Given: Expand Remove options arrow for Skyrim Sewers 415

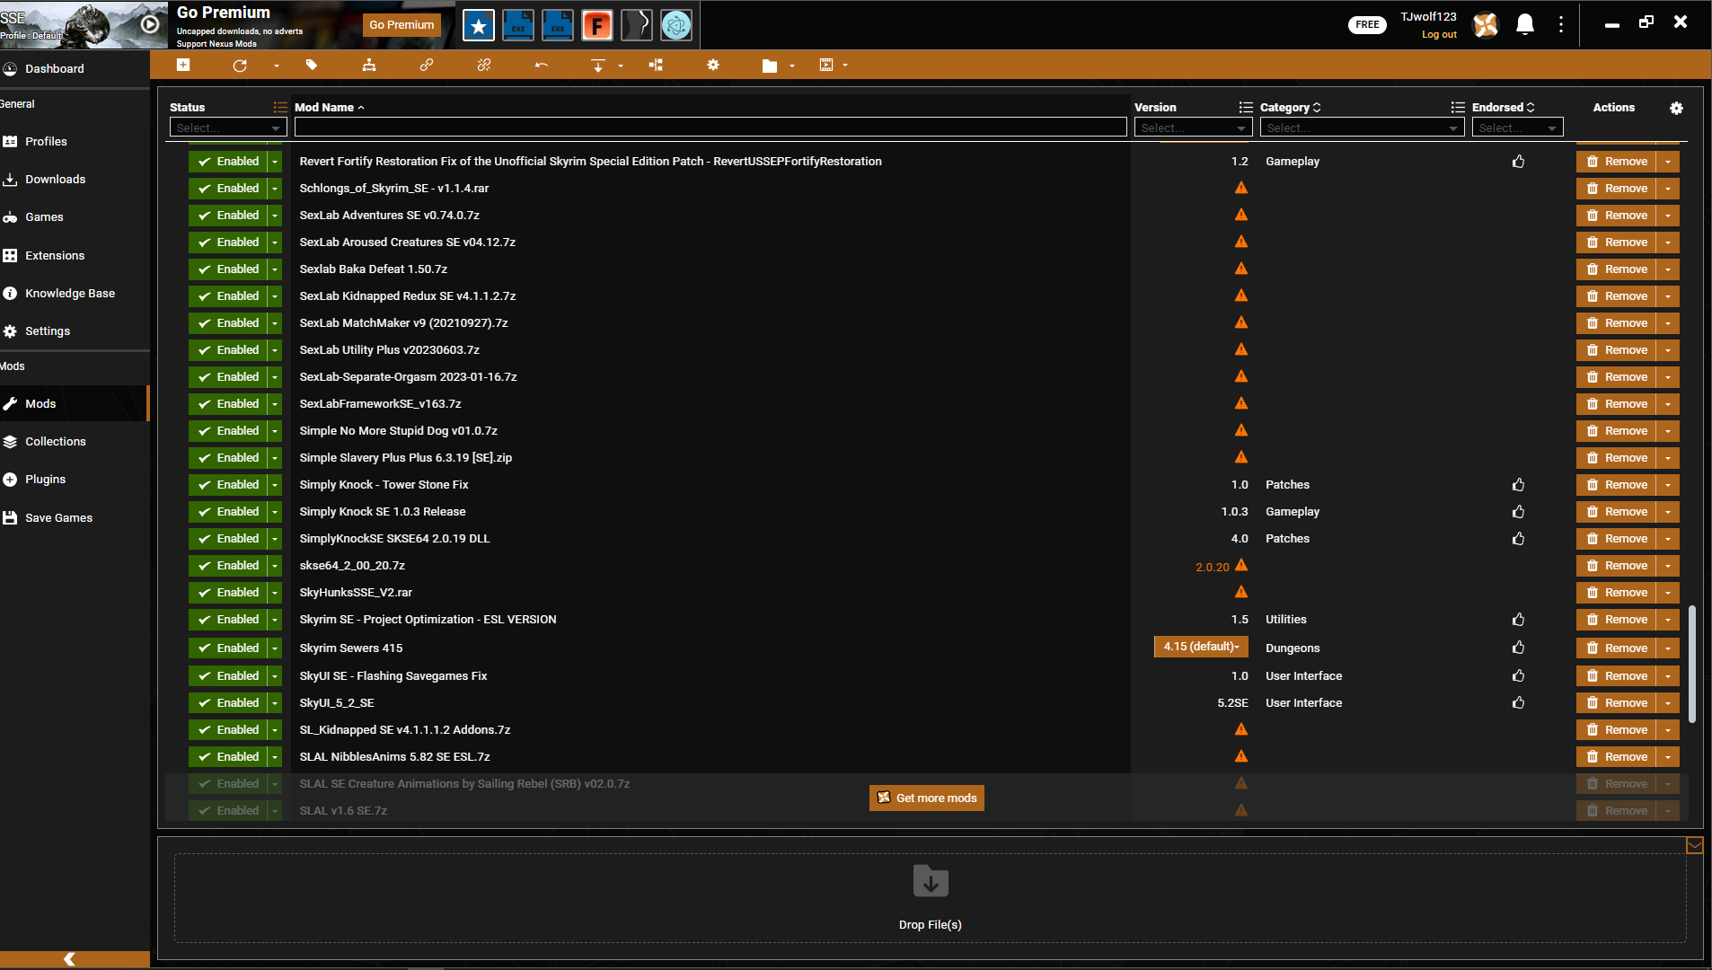Looking at the screenshot, I should (x=1668, y=648).
